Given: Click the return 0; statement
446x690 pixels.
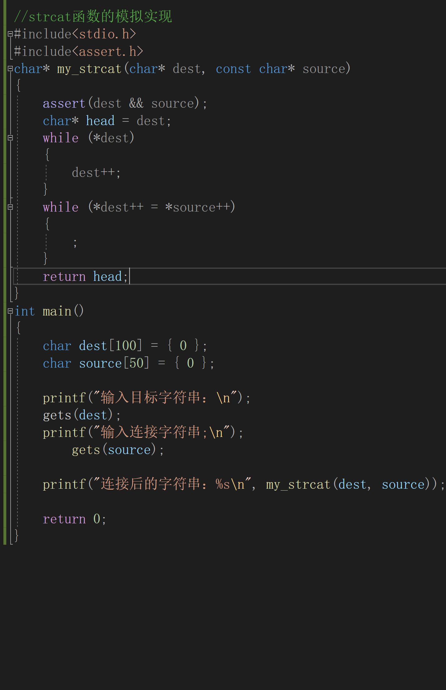Looking at the screenshot, I should 74,519.
